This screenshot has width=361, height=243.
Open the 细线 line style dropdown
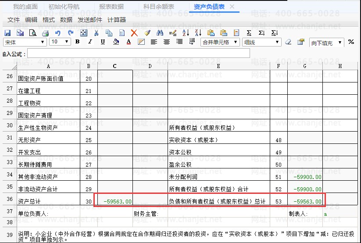pos(261,42)
